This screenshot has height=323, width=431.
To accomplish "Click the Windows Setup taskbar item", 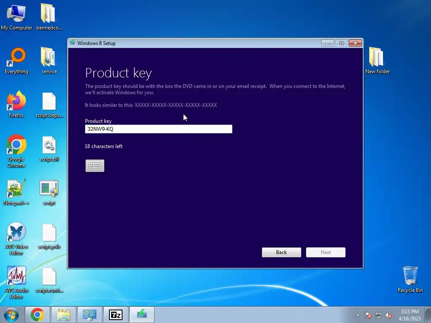I will 142,315.
